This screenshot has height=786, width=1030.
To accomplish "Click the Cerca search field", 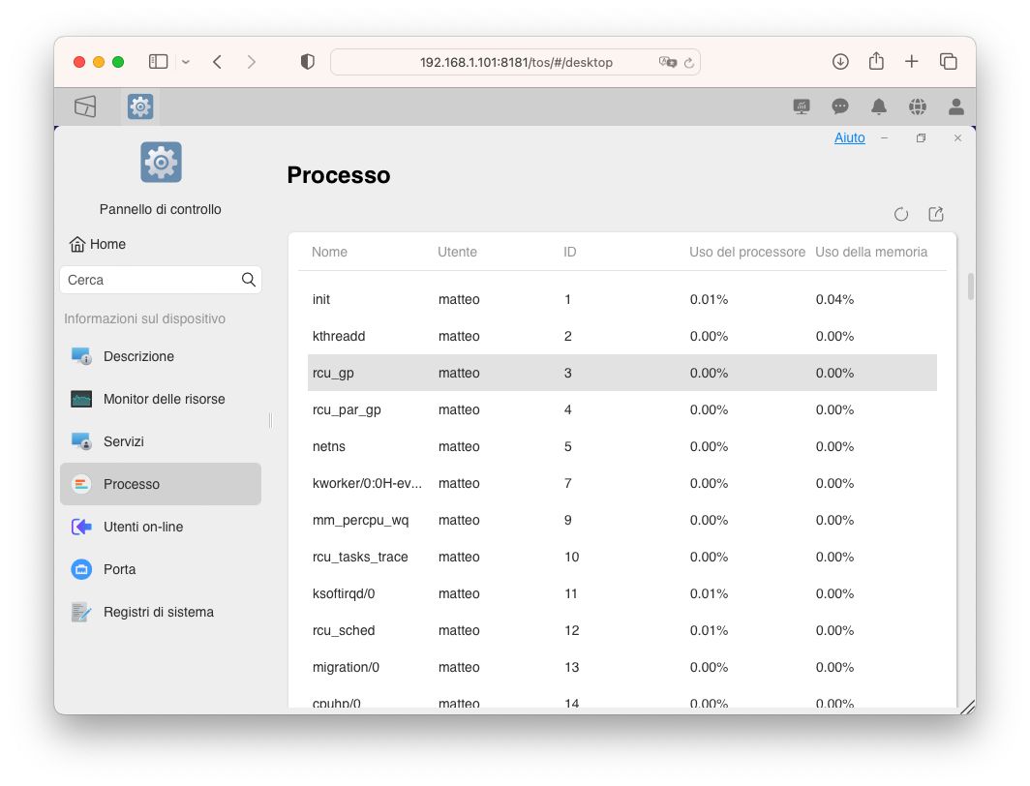I will [x=152, y=280].
